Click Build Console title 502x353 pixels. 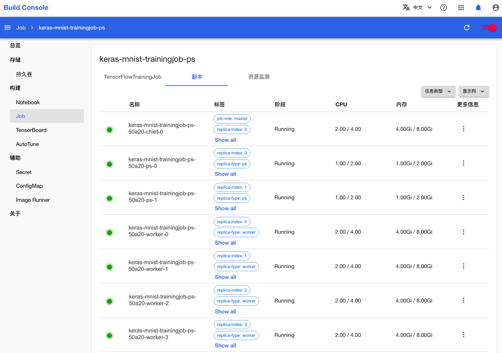26,8
